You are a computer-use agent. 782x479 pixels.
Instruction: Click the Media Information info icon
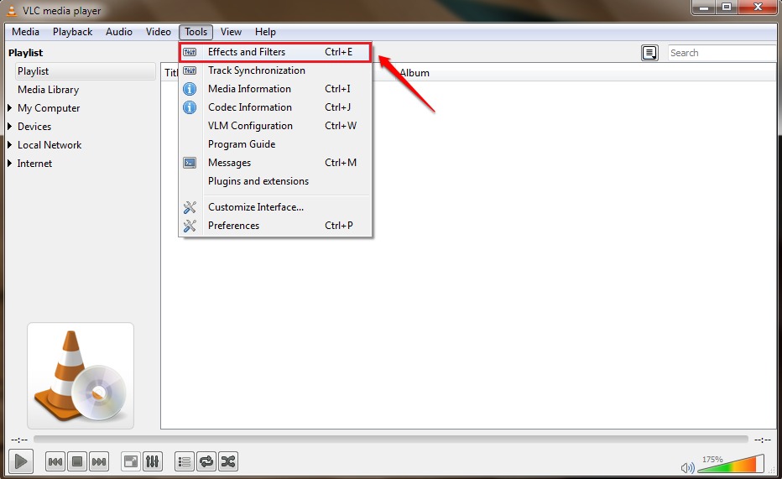(x=190, y=89)
